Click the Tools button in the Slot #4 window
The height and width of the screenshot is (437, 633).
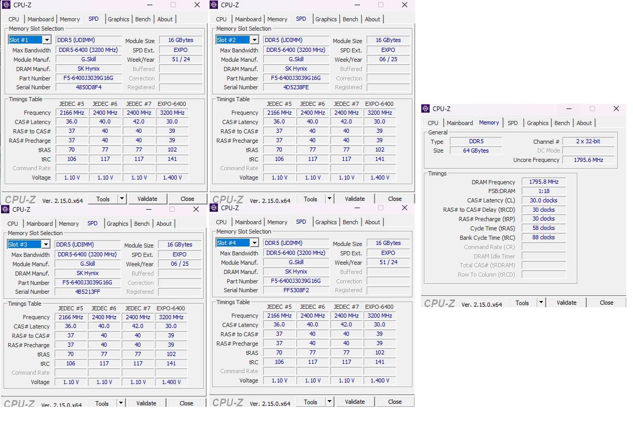(x=311, y=402)
